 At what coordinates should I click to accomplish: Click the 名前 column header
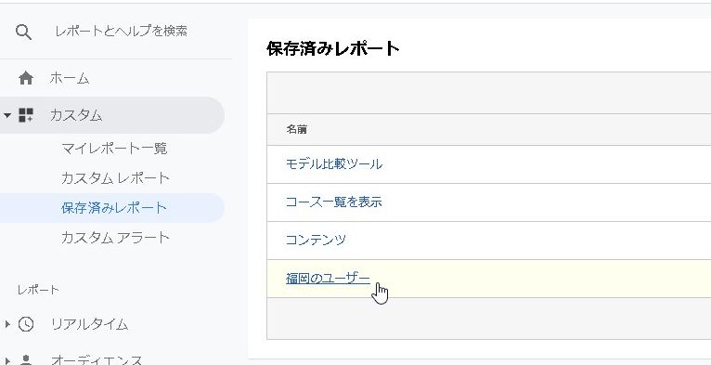[x=296, y=129]
